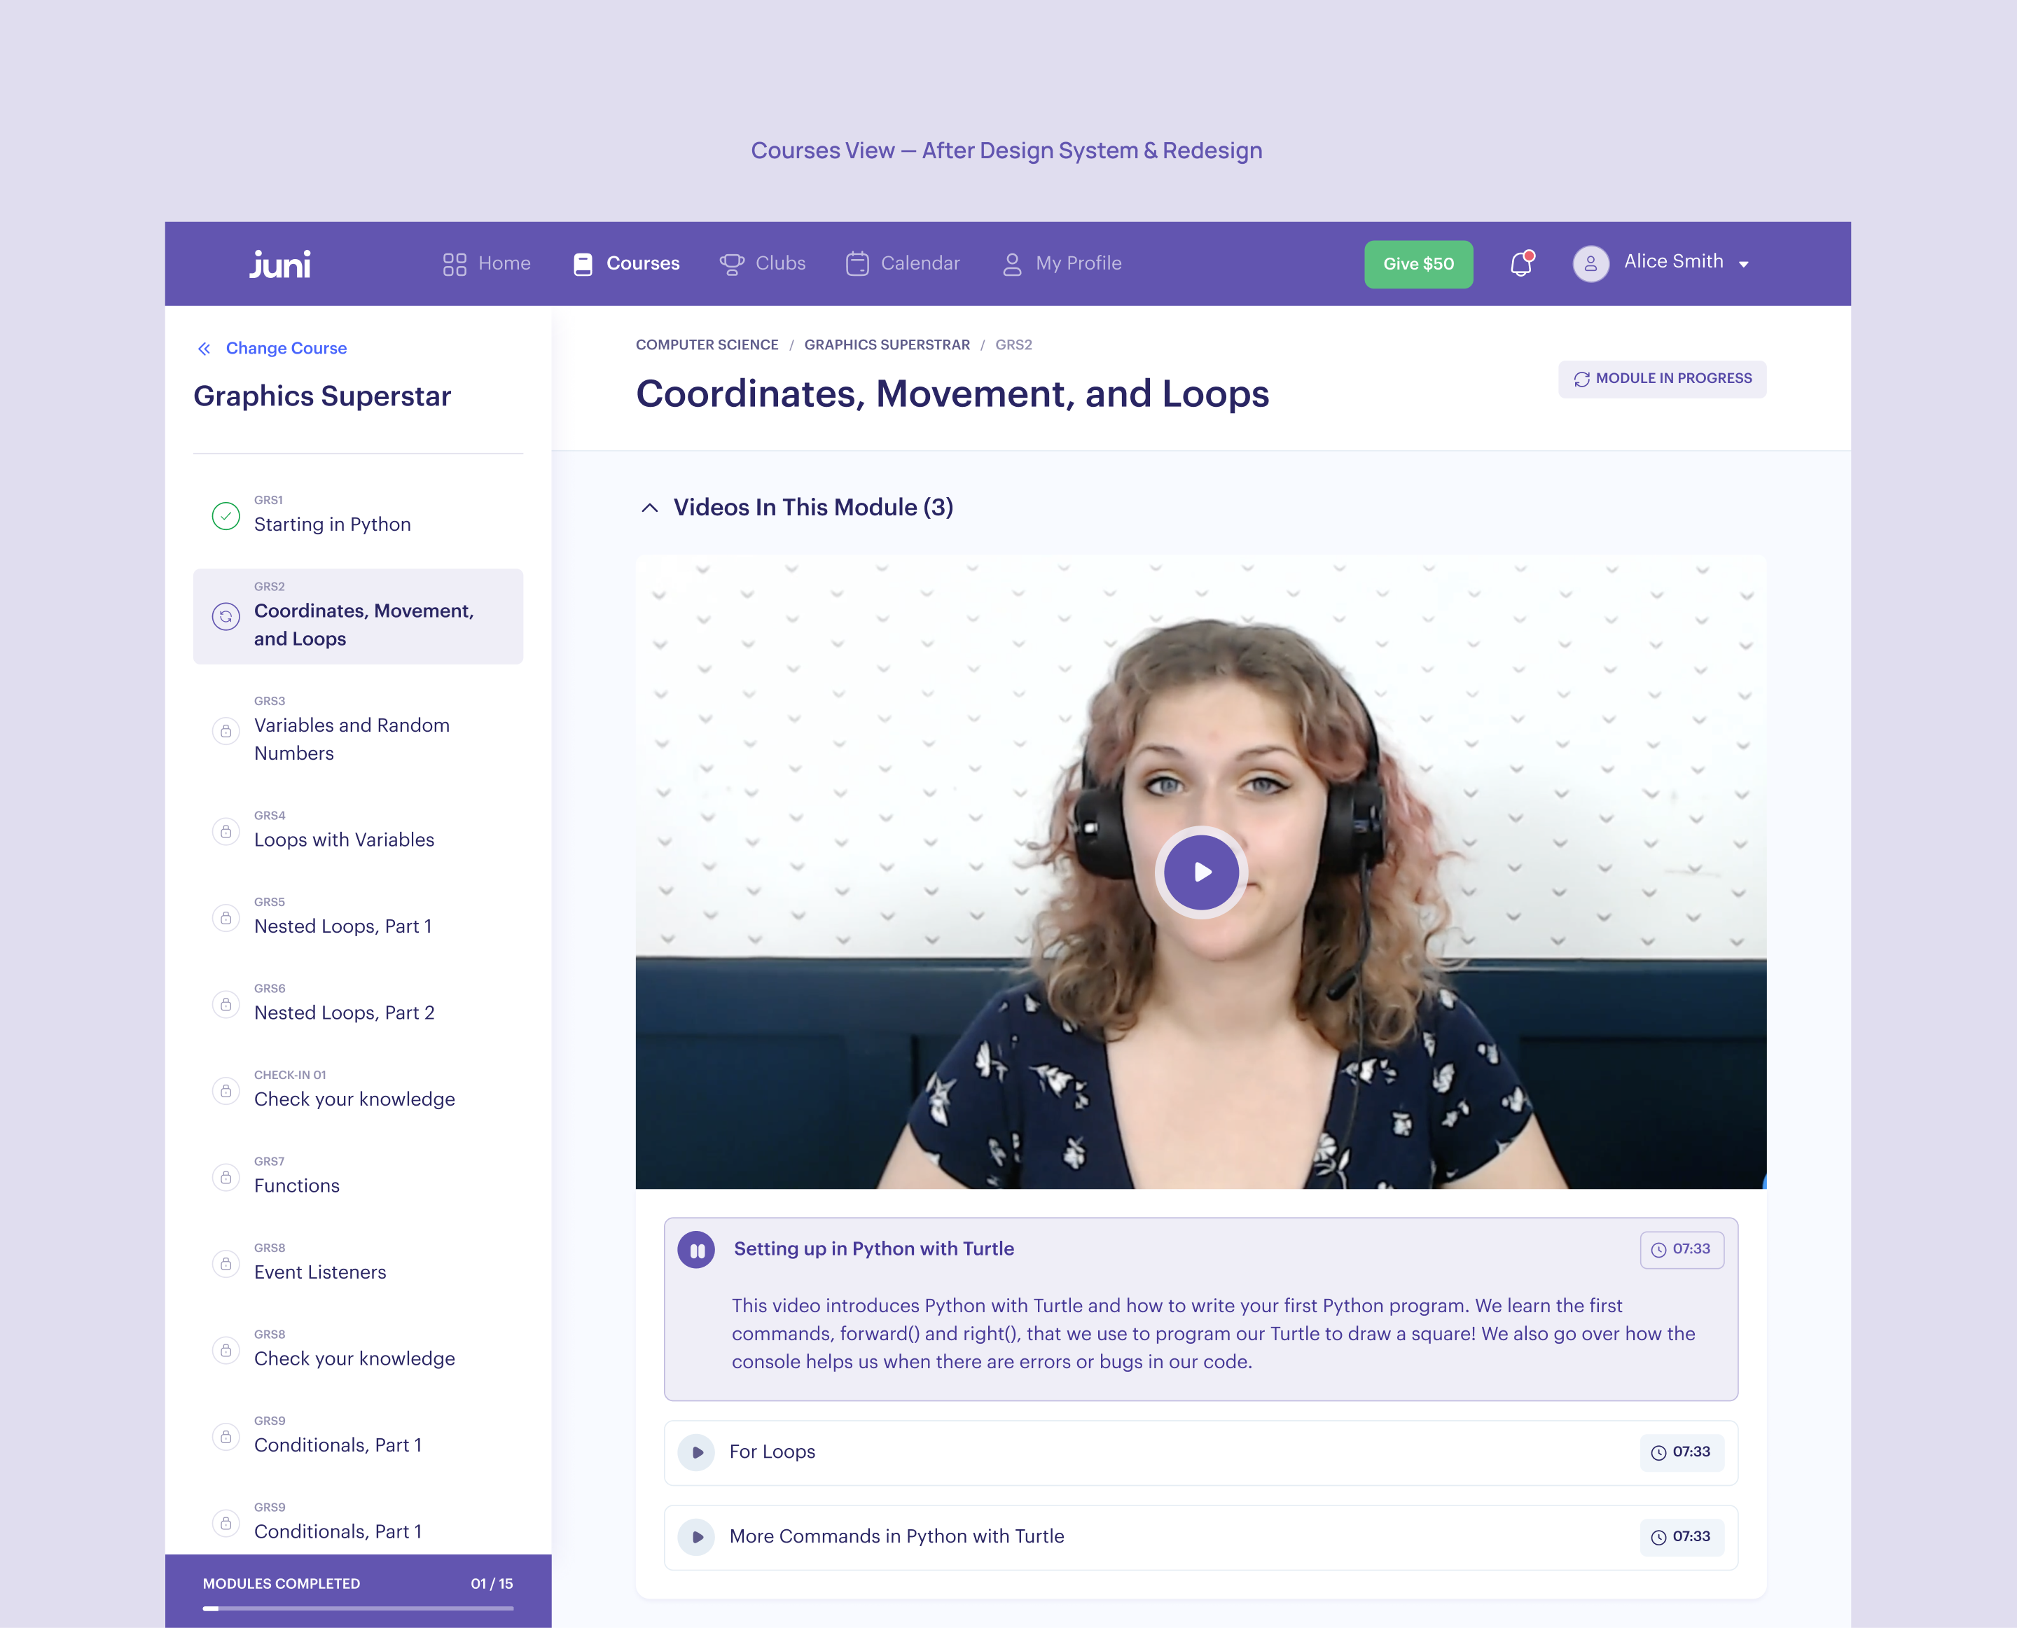Click the Alice Smith avatar icon
The image size is (2017, 1628).
[1590, 265]
